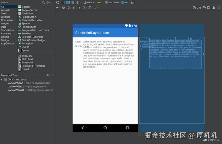This screenshot has width=222, height=144.
Task: Select the Layouts palette category
Action: [6, 17]
